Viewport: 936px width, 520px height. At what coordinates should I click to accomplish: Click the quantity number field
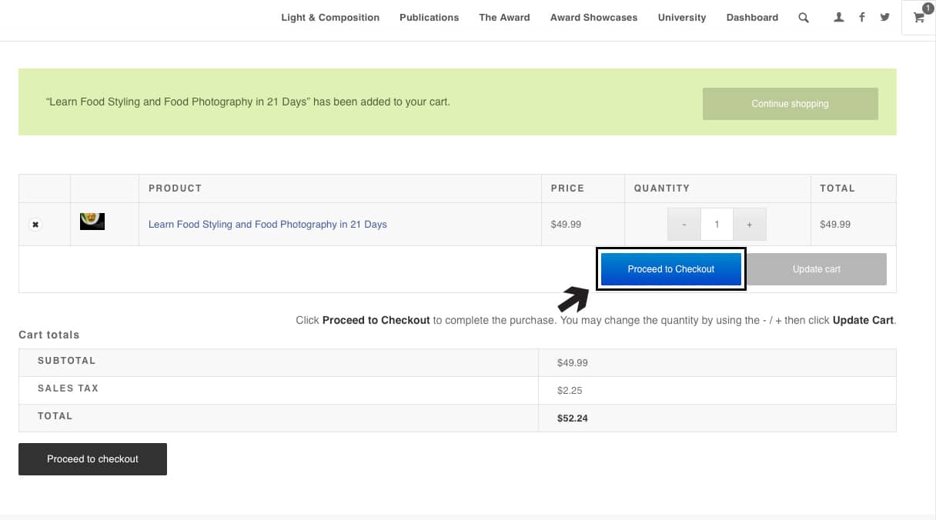717,225
